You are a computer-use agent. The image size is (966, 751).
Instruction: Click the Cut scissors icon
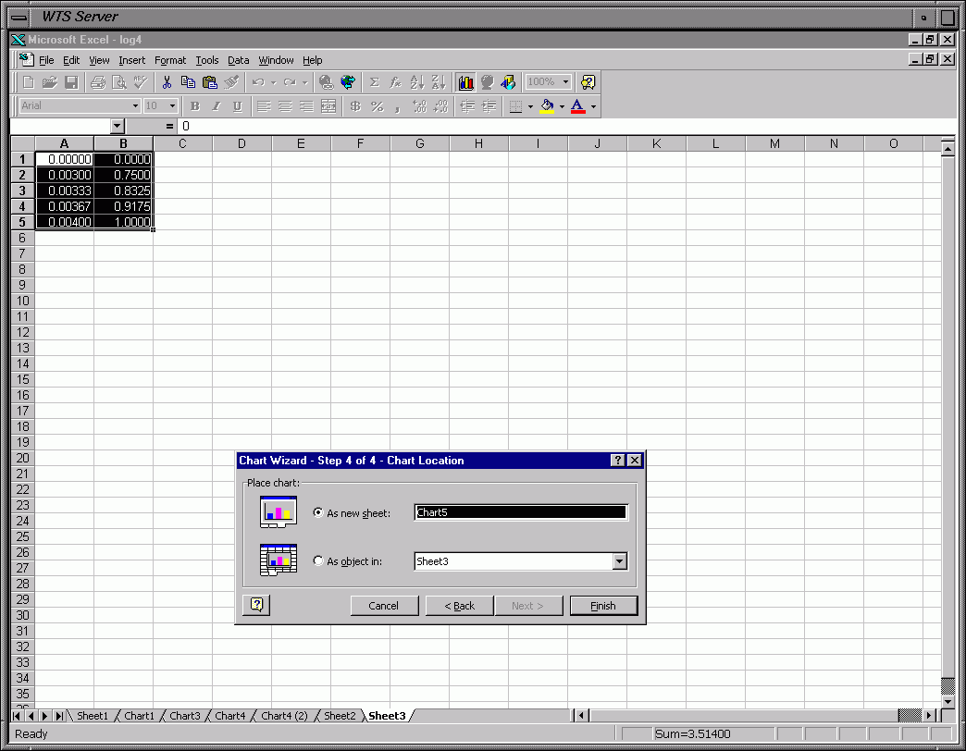tap(167, 82)
